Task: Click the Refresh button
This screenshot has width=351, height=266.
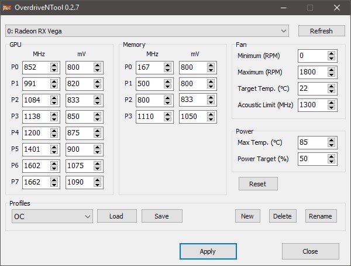Action: [x=321, y=31]
